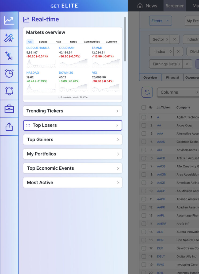Check the box for ticker AAA row
199x274 pixels.
tap(144, 134)
